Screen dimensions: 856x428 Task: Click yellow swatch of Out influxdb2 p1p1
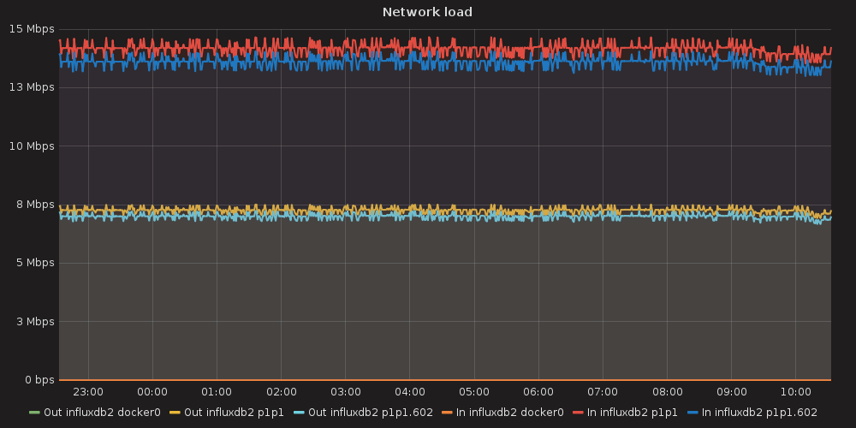click(175, 413)
